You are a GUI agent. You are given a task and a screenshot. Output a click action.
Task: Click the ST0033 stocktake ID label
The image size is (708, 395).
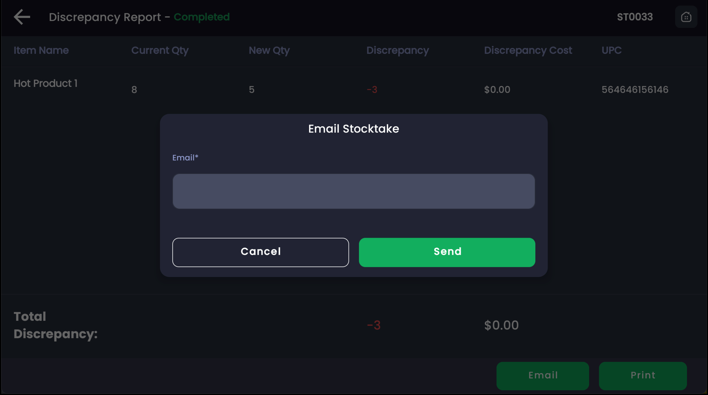[635, 17]
